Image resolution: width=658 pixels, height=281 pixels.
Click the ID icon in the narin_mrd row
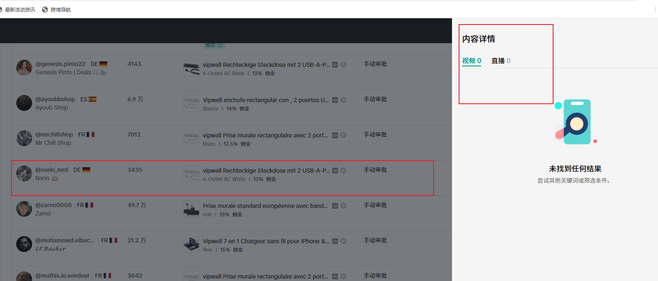point(335,171)
